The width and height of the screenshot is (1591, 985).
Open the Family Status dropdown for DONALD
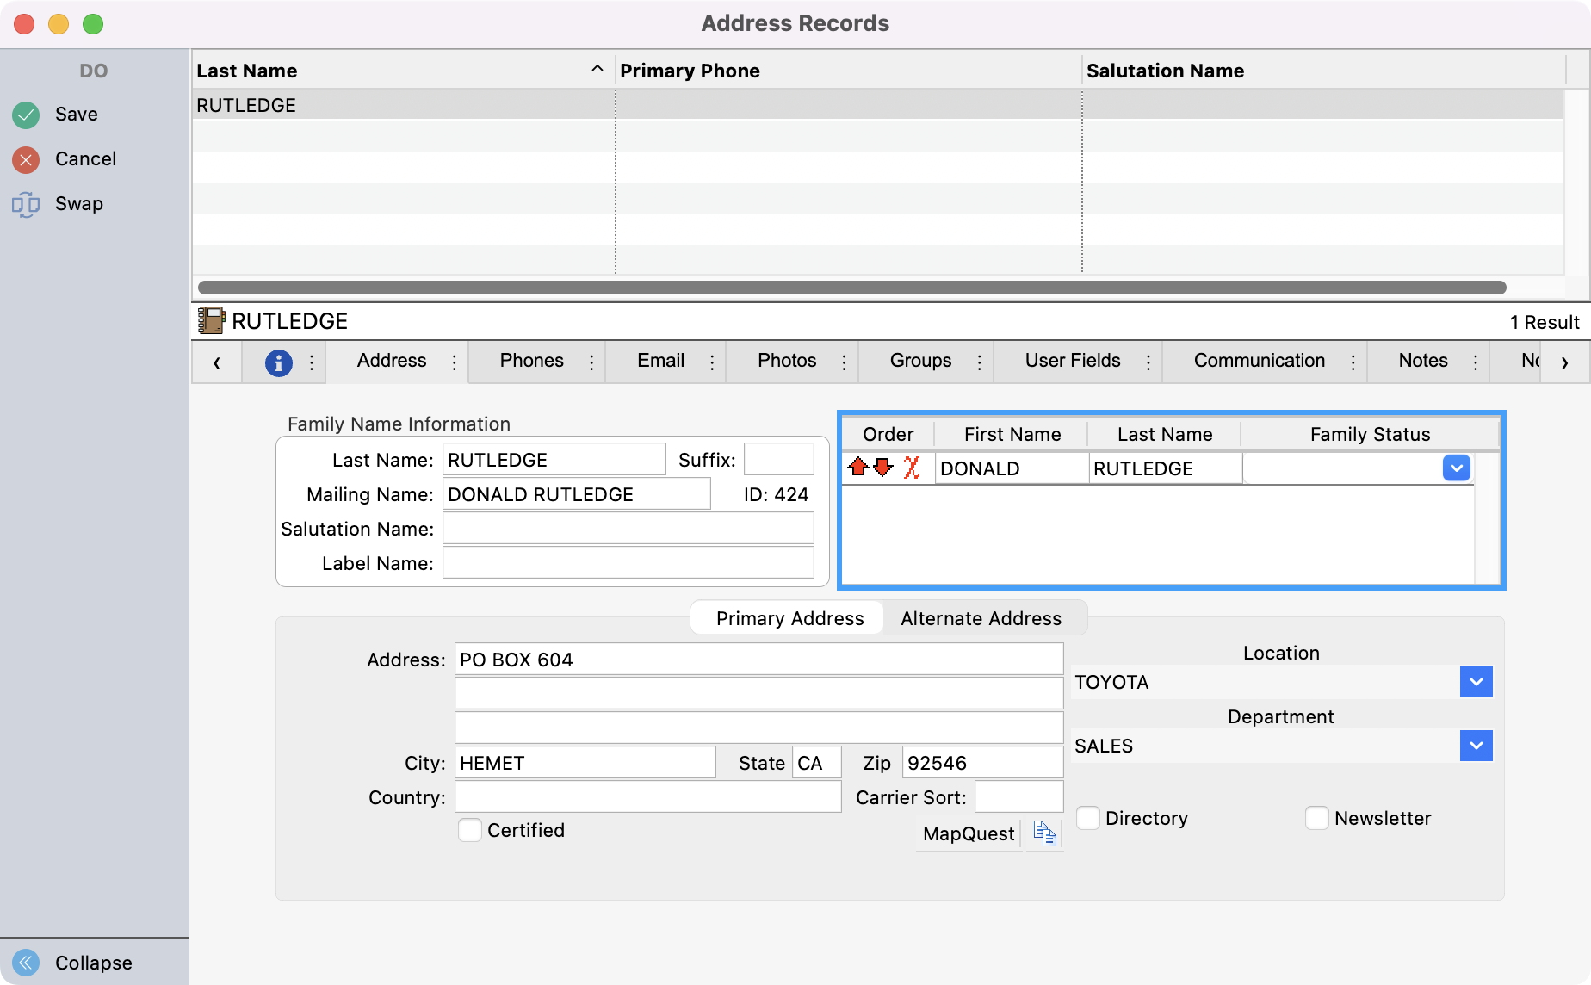[x=1456, y=468]
